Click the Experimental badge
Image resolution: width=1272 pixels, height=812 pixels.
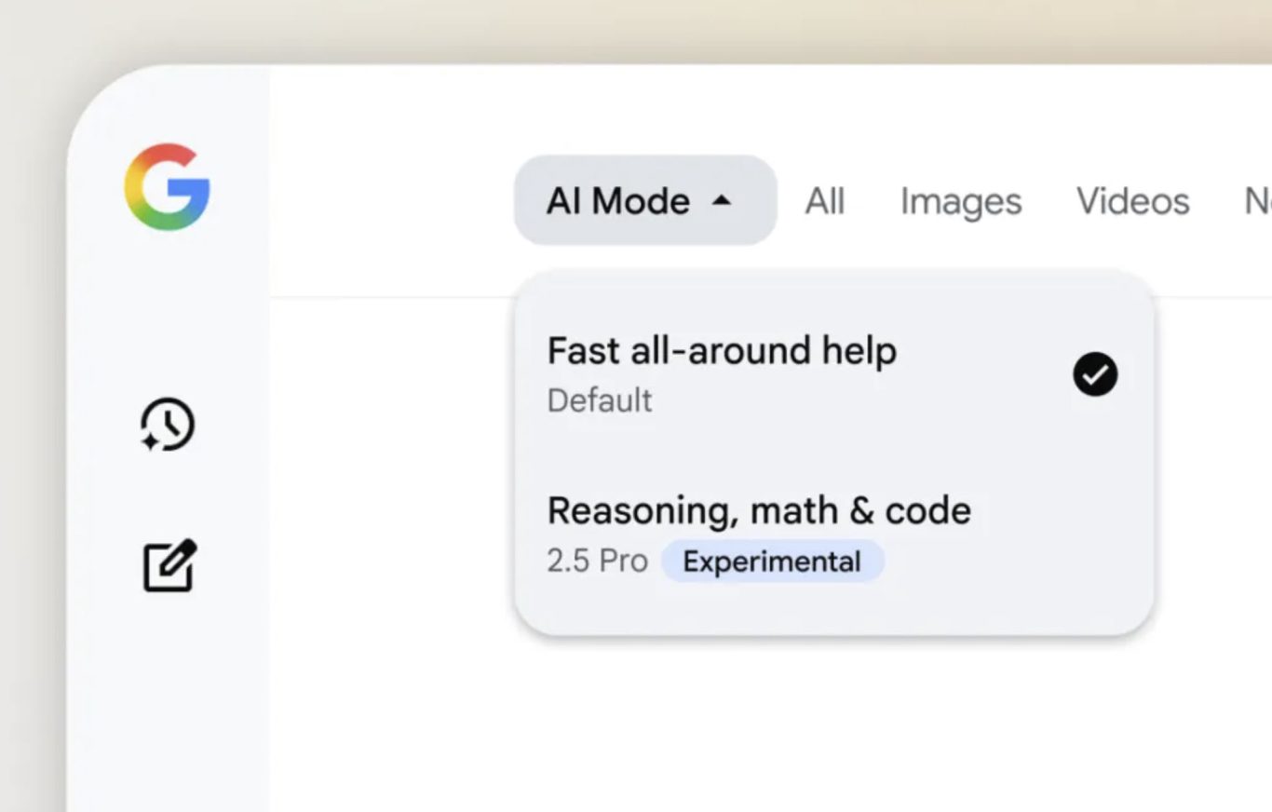772,562
